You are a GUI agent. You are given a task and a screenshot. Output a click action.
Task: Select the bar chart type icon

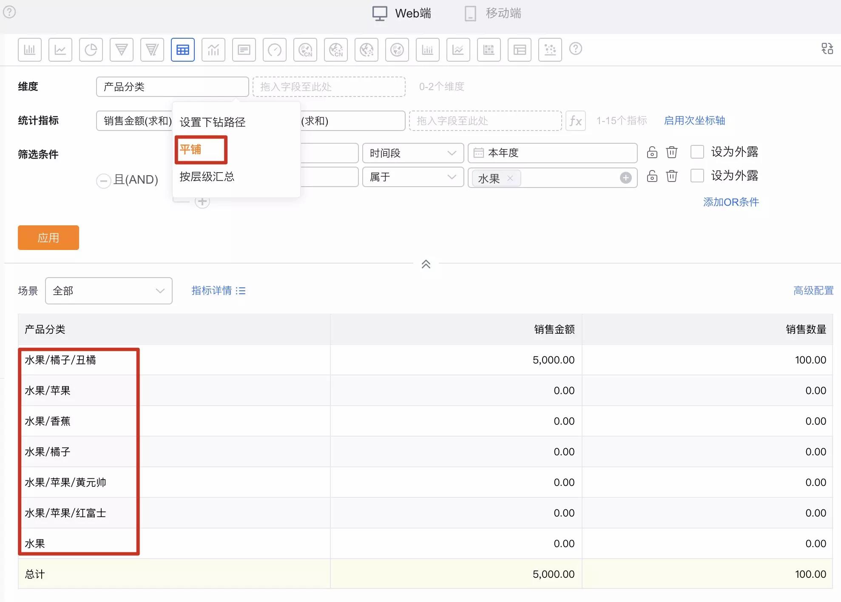(x=30, y=50)
